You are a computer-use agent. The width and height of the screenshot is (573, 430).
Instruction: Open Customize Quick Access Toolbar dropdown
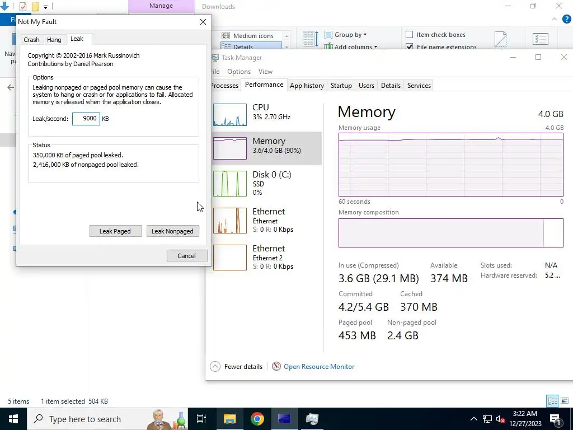pos(45,7)
